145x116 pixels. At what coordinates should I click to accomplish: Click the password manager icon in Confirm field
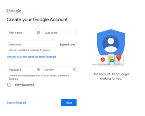(74, 70)
